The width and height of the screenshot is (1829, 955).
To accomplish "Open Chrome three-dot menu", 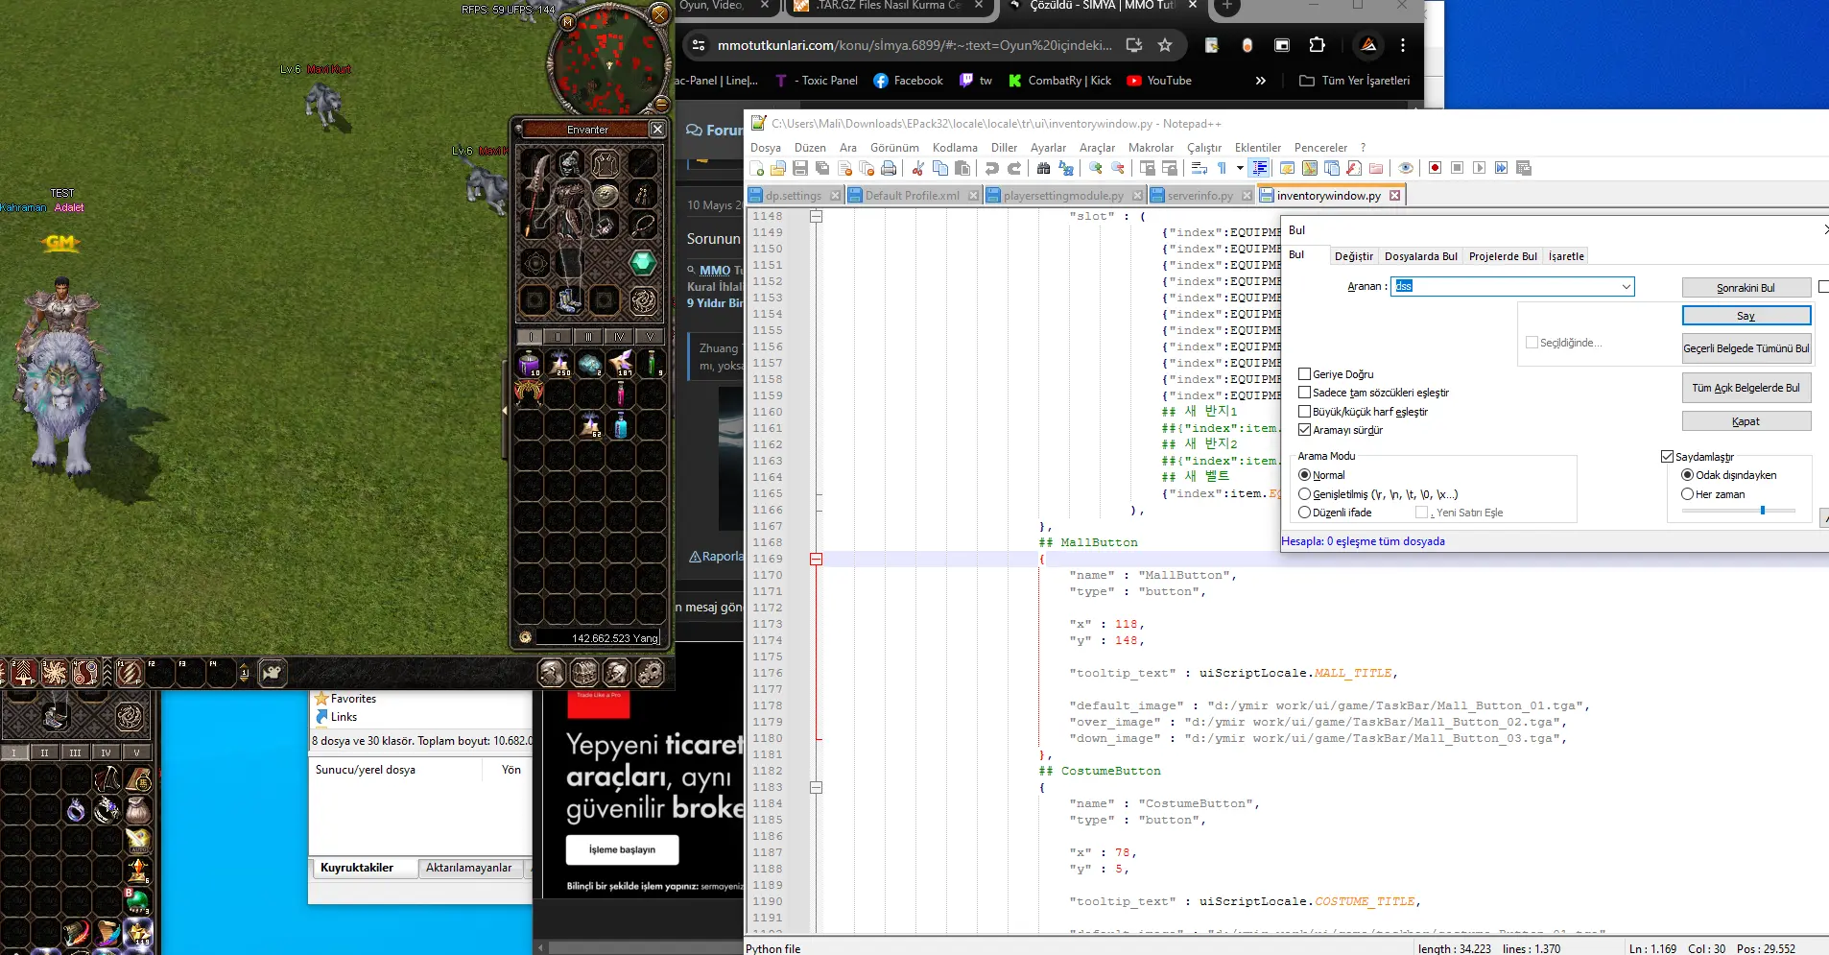I will (1403, 45).
